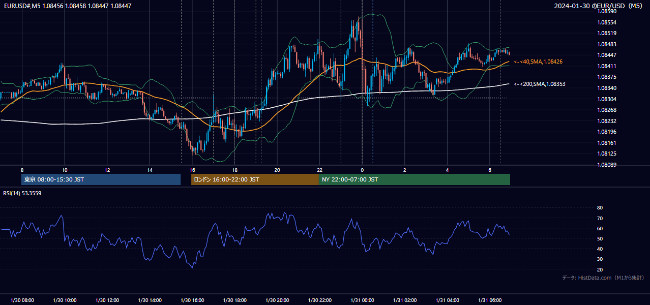This screenshot has height=305, width=650.
Task: Click the 1/30 22:00 time label
Action: 320,300
